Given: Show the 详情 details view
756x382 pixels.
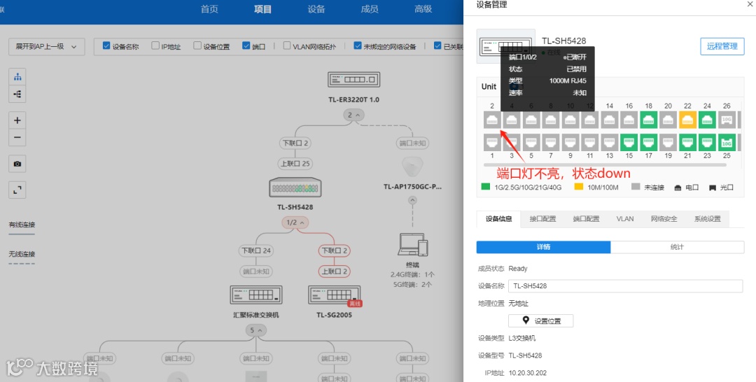Looking at the screenshot, I should coord(543,247).
